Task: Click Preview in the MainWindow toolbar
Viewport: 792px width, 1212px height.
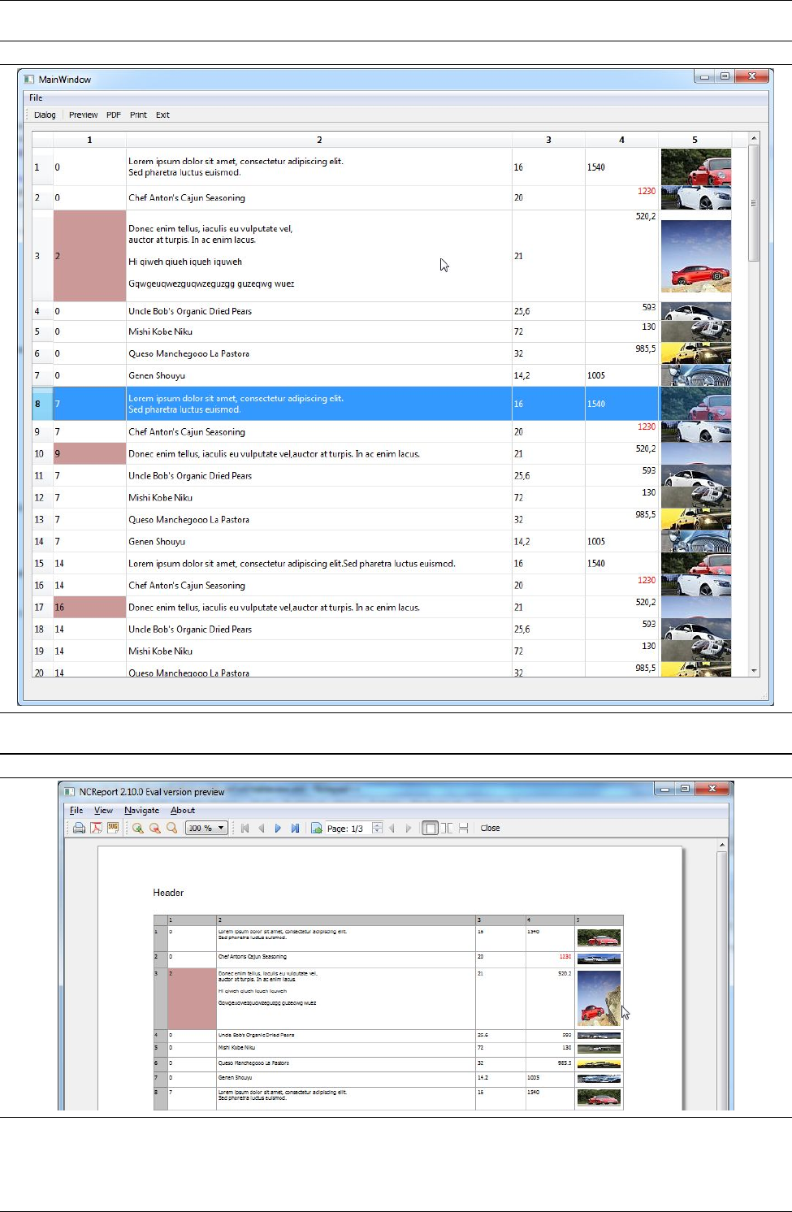Action: [83, 115]
